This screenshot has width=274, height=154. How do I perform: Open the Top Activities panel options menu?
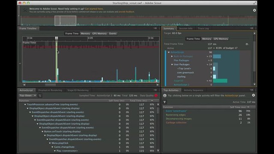[x=252, y=90]
